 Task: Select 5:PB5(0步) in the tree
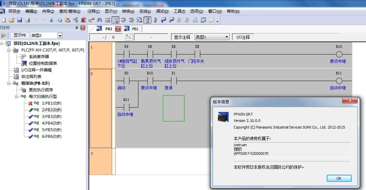pyautogui.click(x=52, y=130)
